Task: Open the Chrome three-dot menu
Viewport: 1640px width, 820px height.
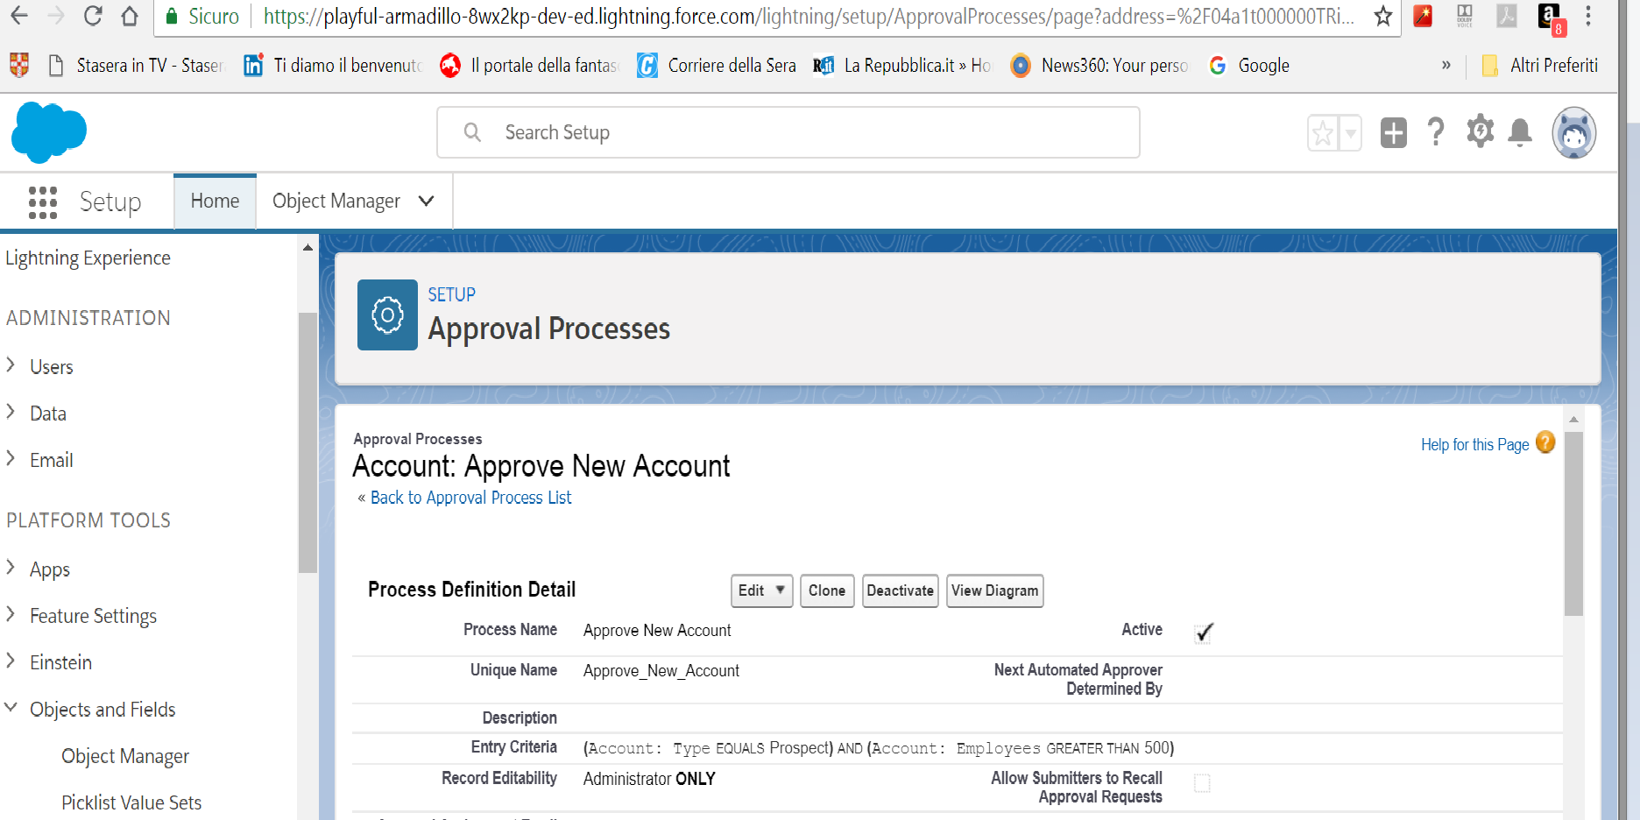Action: (x=1588, y=16)
